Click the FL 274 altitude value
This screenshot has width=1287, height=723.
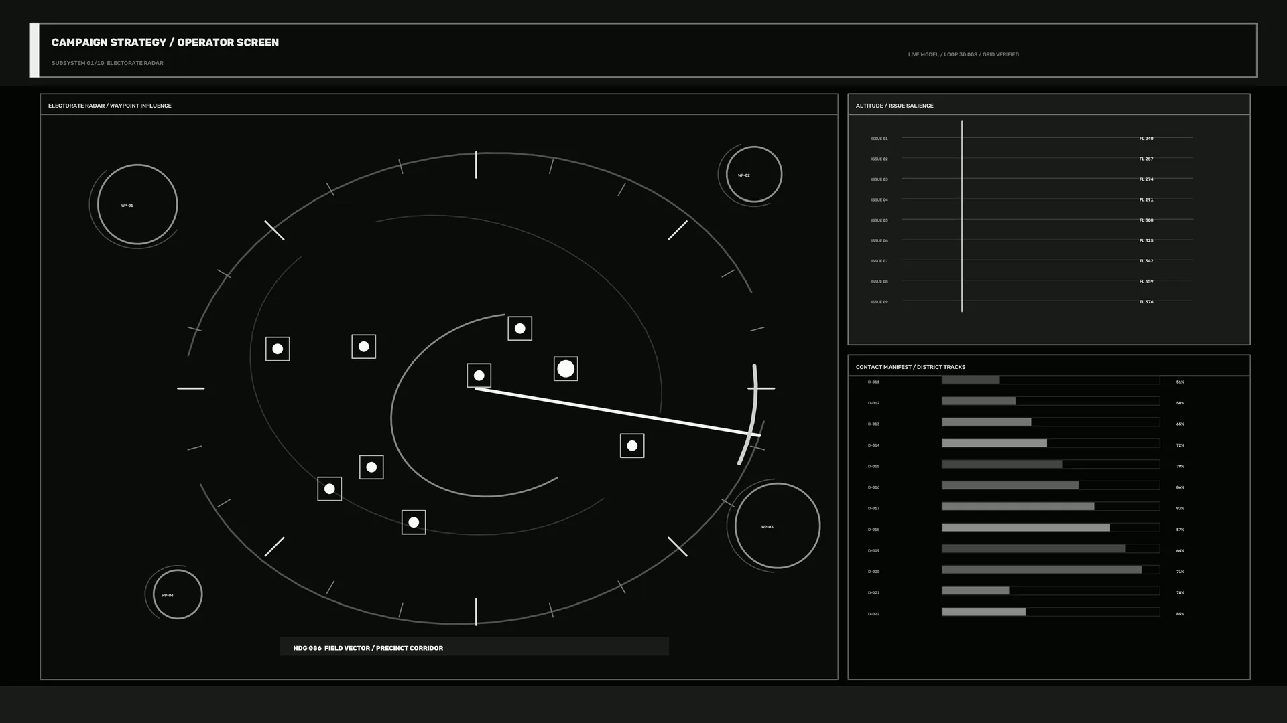click(1146, 179)
